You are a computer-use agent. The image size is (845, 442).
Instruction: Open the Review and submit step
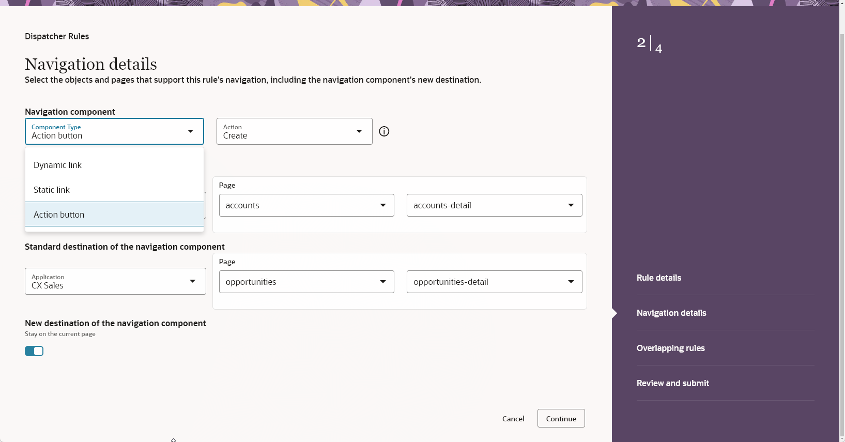672,384
